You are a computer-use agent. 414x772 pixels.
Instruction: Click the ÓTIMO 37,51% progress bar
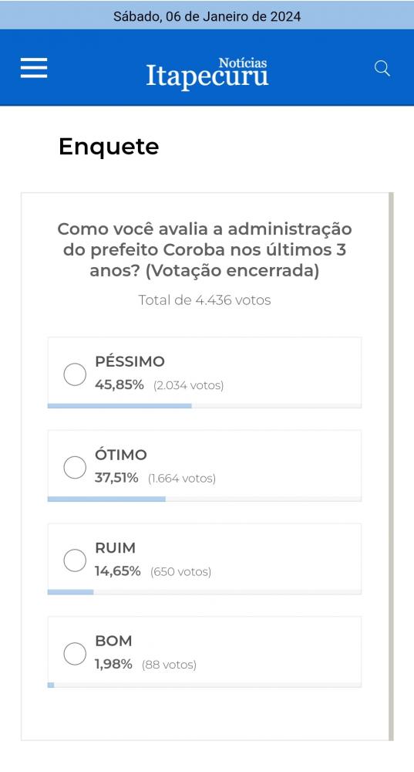pos(204,499)
